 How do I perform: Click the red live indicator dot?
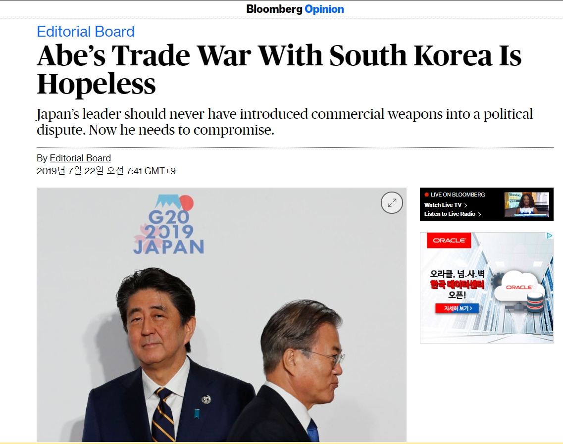click(426, 195)
